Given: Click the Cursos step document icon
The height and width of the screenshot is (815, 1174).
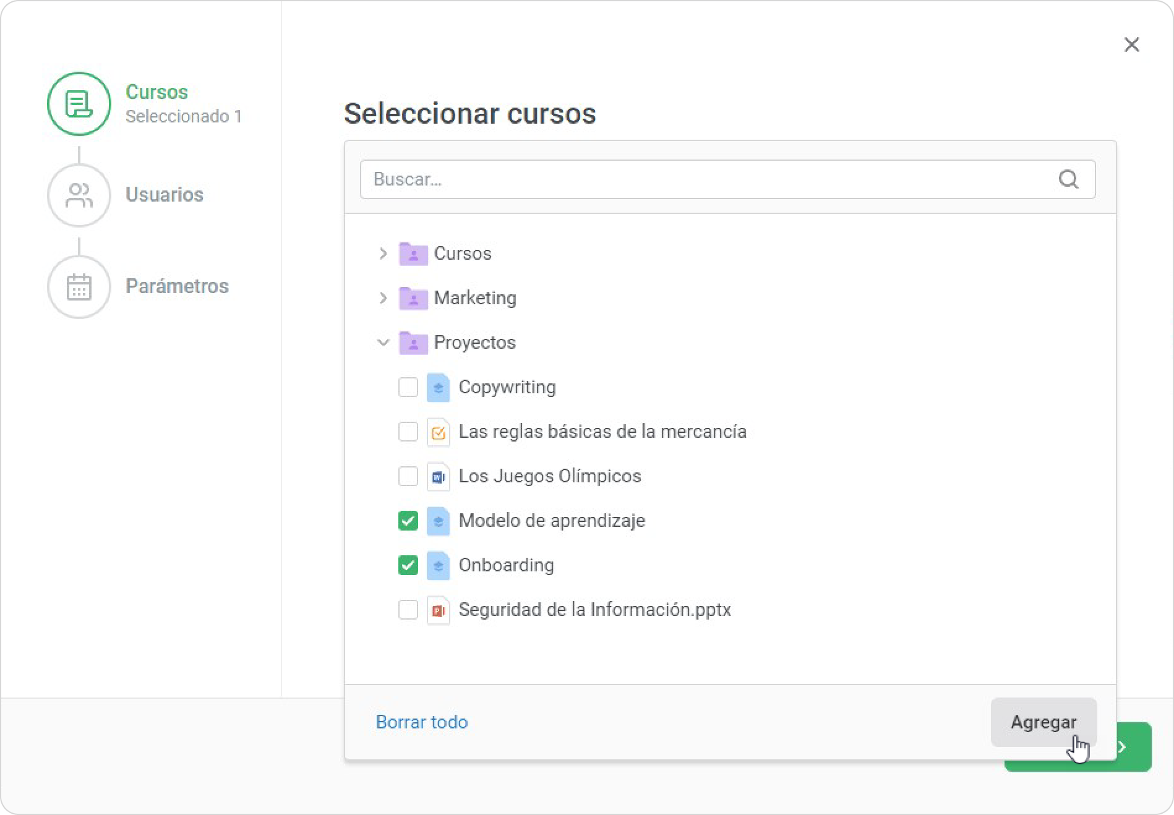Looking at the screenshot, I should click(79, 104).
